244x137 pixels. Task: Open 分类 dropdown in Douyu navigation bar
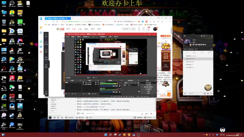coord(80,29)
